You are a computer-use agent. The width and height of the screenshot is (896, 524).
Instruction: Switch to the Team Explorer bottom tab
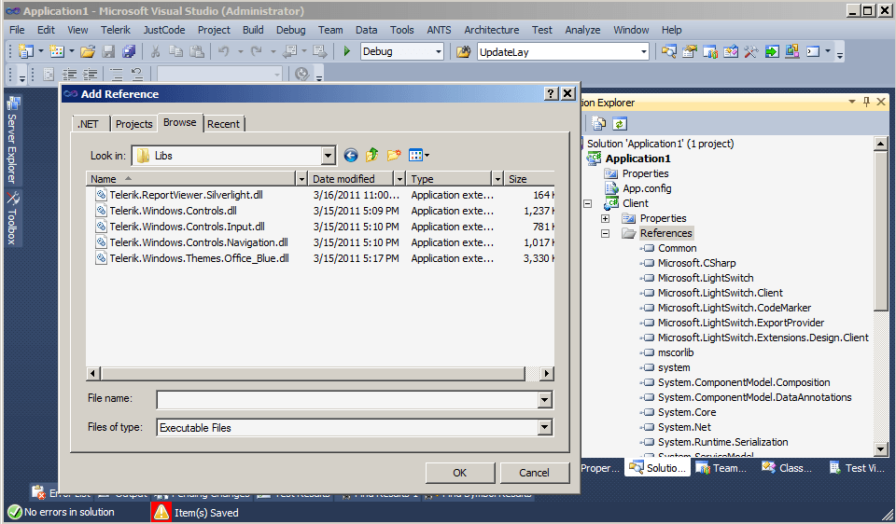pos(722,468)
